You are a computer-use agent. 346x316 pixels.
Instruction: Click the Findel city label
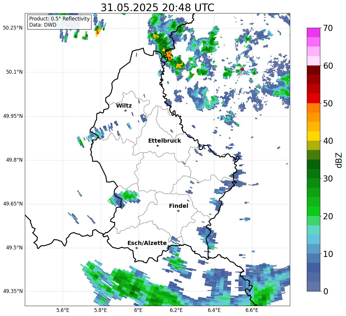179,206
